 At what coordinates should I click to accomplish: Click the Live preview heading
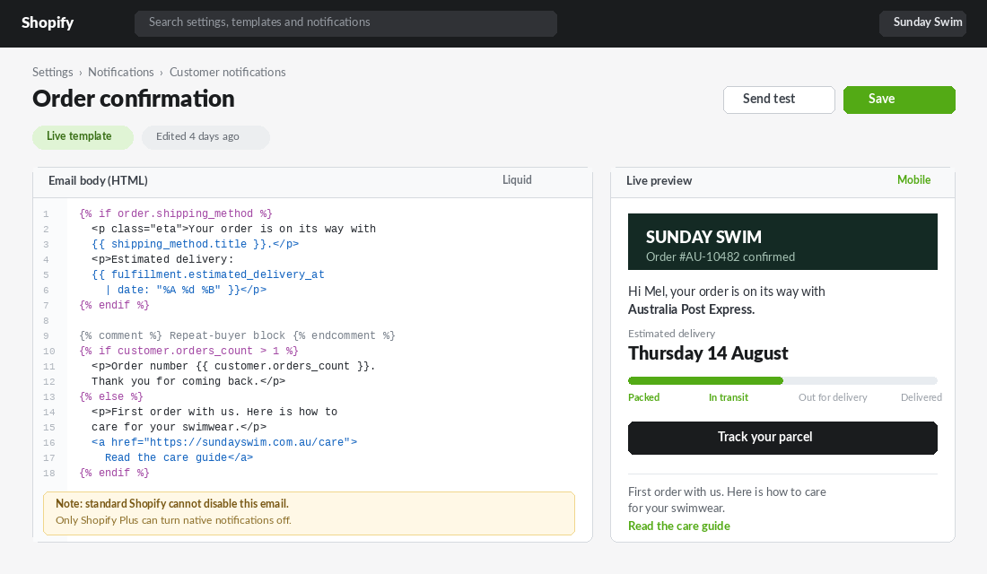tap(659, 180)
